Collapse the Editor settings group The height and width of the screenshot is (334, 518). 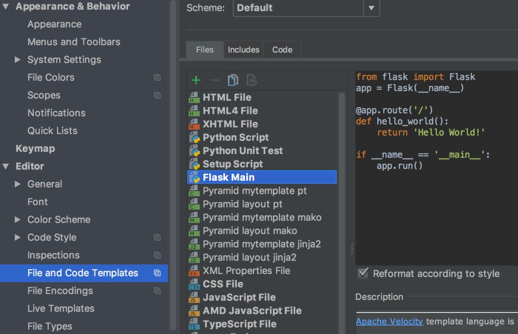pos(6,167)
